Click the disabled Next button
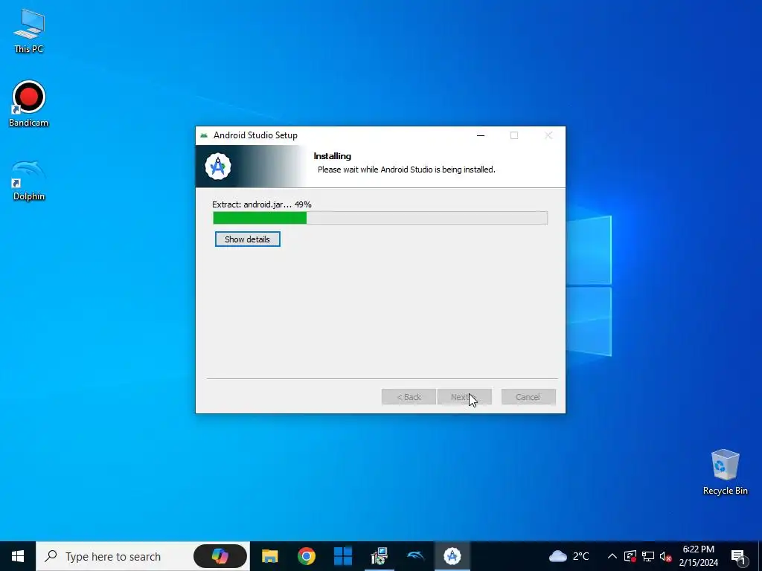The width and height of the screenshot is (762, 571). click(464, 397)
